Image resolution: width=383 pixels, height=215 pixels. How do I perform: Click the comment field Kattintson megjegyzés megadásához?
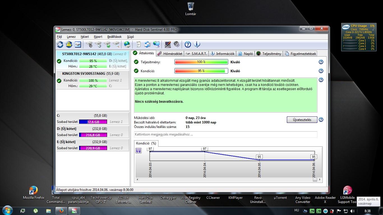tap(226, 134)
